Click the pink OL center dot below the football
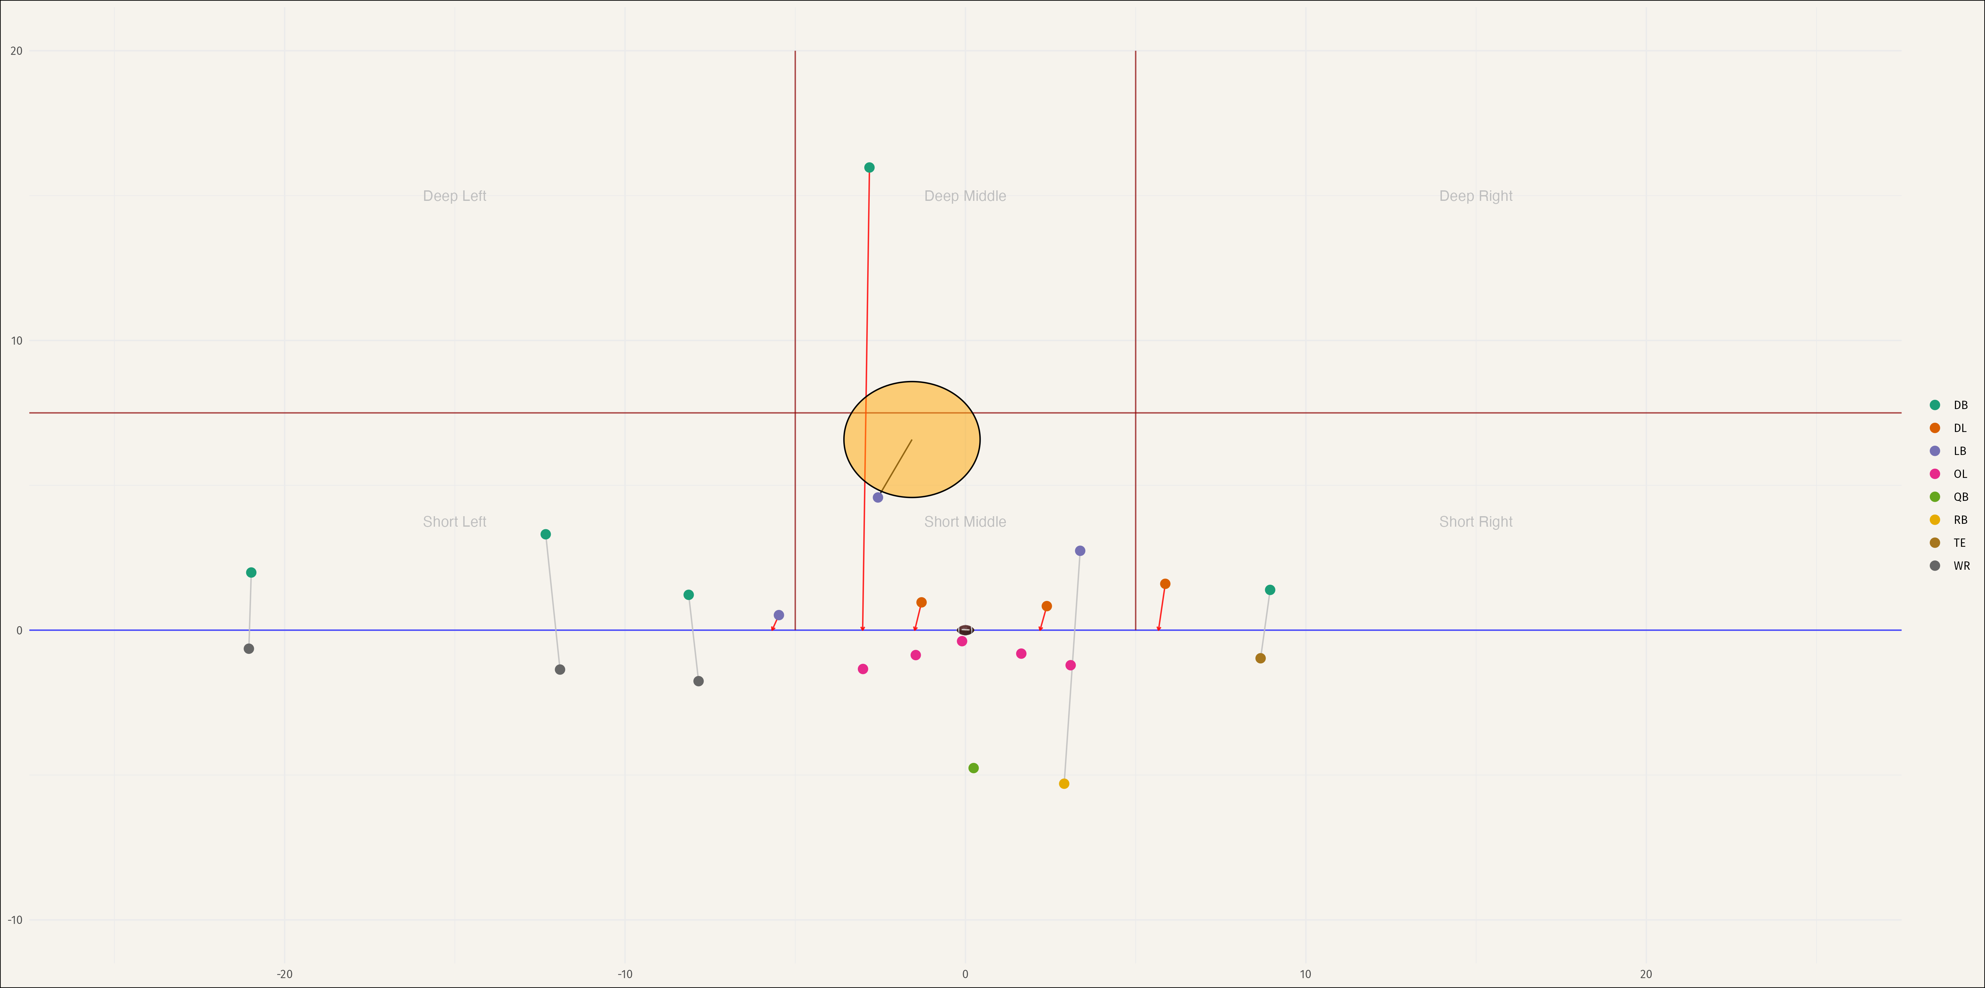Screen dimensions: 1985x988 click(962, 641)
